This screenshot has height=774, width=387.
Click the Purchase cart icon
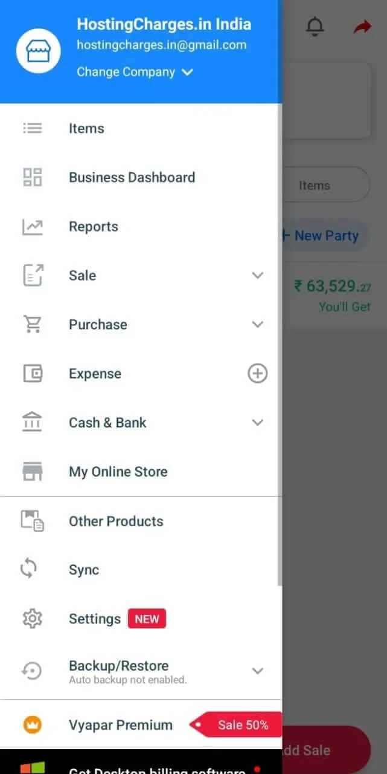click(33, 325)
